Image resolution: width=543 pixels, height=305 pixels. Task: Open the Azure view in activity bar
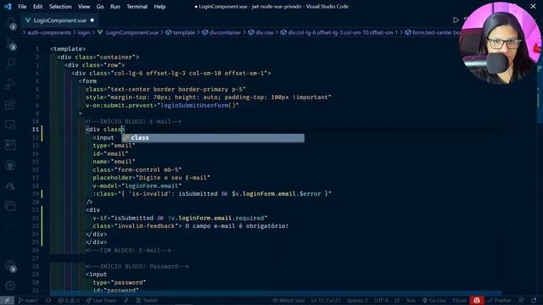[x=10, y=186]
